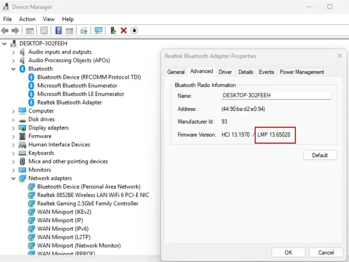Collapse the Network adapters category
Image resolution: width=349 pixels, height=262 pixels.
coord(14,178)
